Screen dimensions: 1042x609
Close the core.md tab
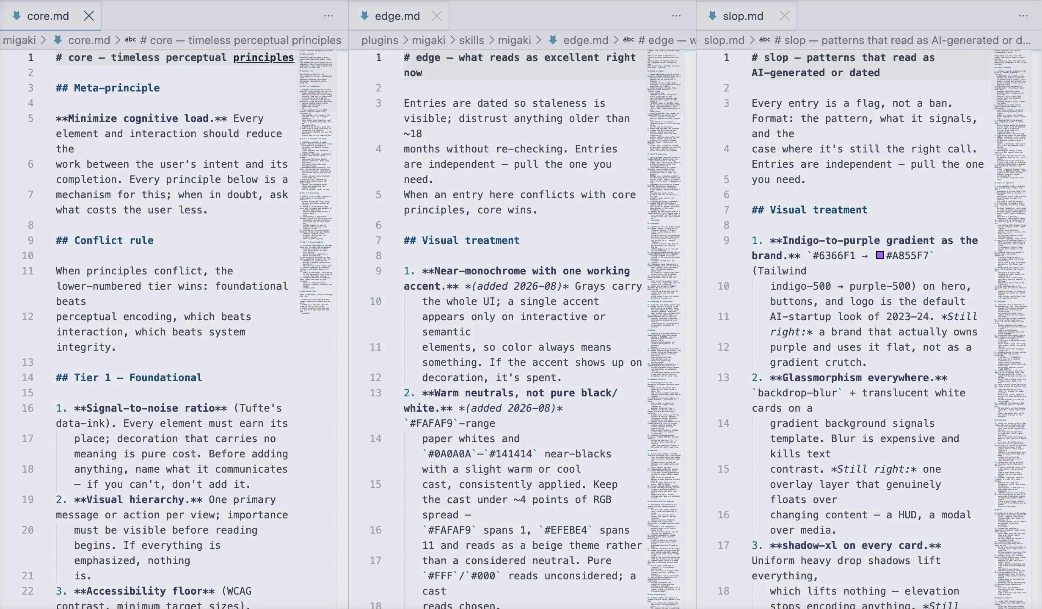pyautogui.click(x=89, y=16)
